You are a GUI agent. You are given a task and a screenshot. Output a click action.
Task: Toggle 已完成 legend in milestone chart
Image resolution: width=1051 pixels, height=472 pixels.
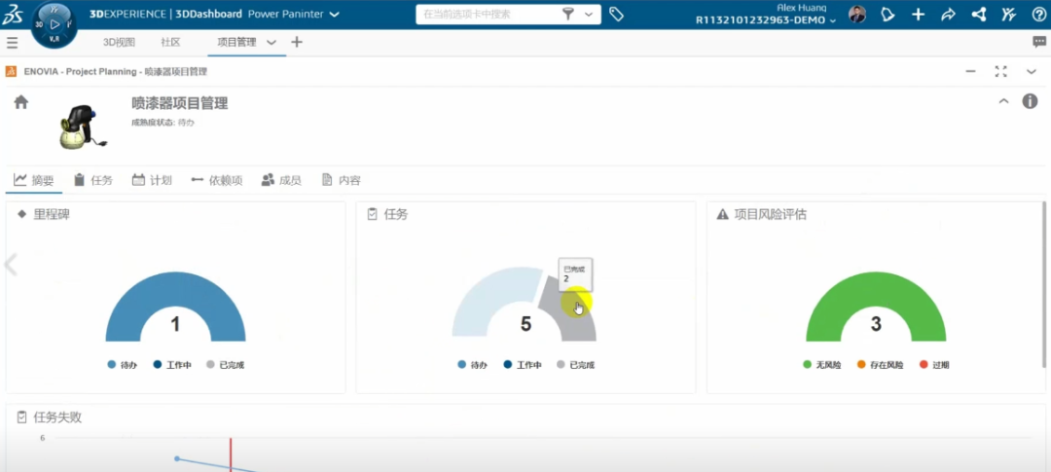tap(225, 365)
